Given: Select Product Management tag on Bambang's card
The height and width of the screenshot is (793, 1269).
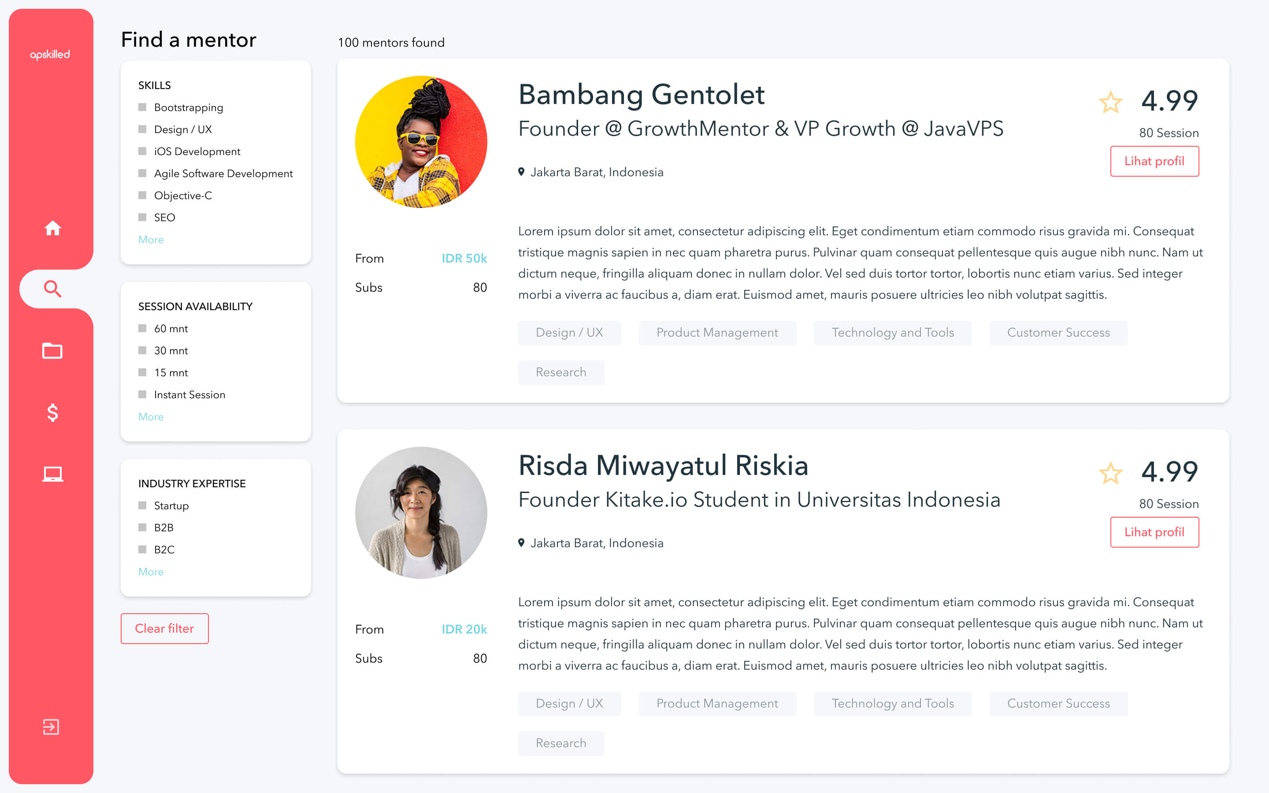Looking at the screenshot, I should coord(717,333).
